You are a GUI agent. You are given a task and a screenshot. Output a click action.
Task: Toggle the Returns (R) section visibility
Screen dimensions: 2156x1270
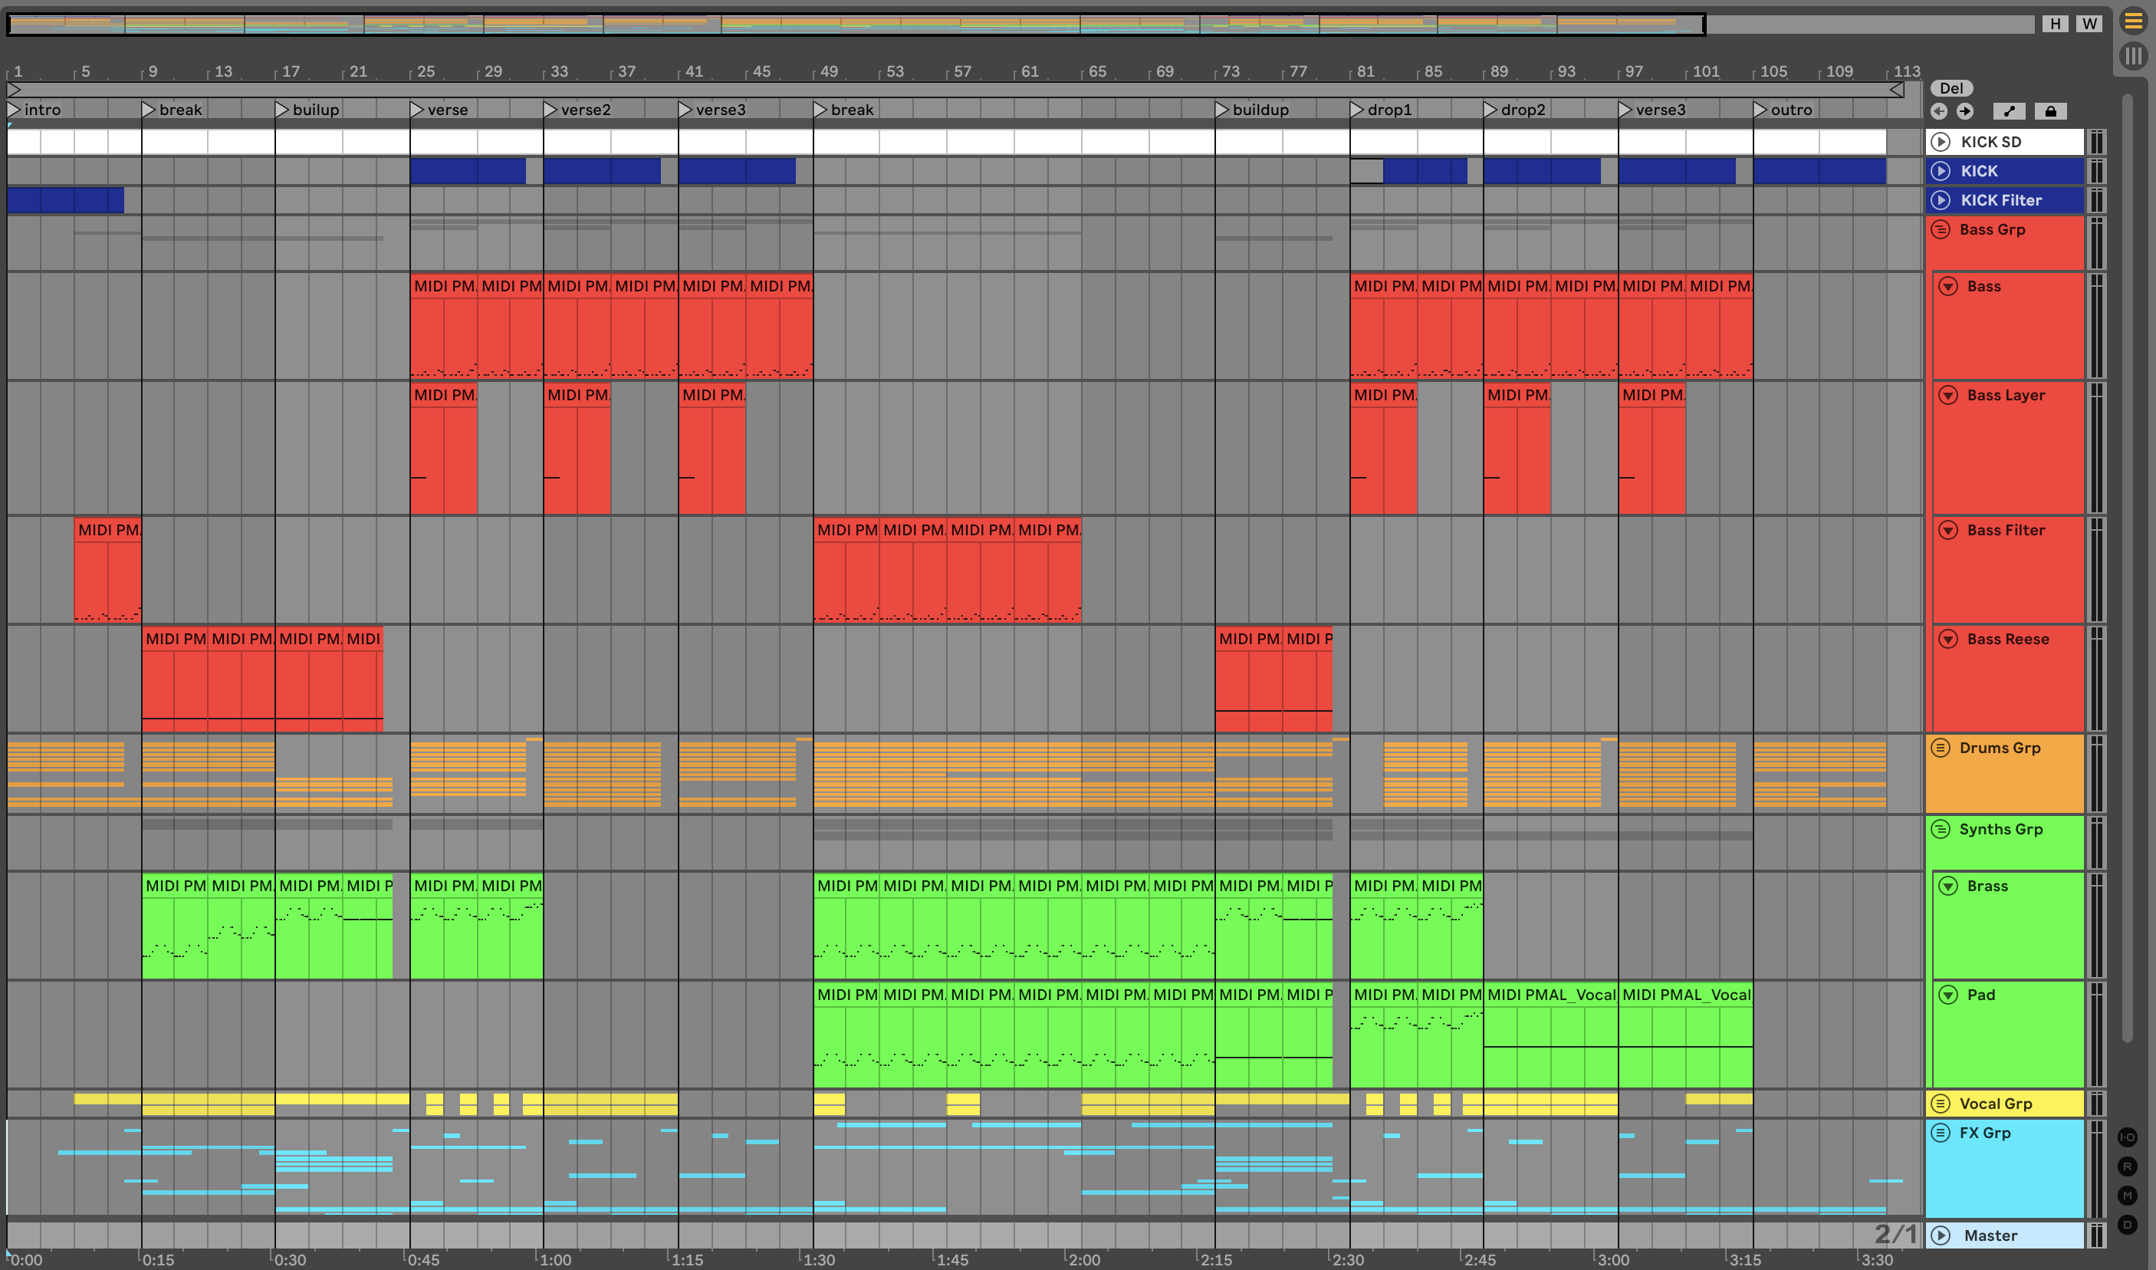2127,1166
